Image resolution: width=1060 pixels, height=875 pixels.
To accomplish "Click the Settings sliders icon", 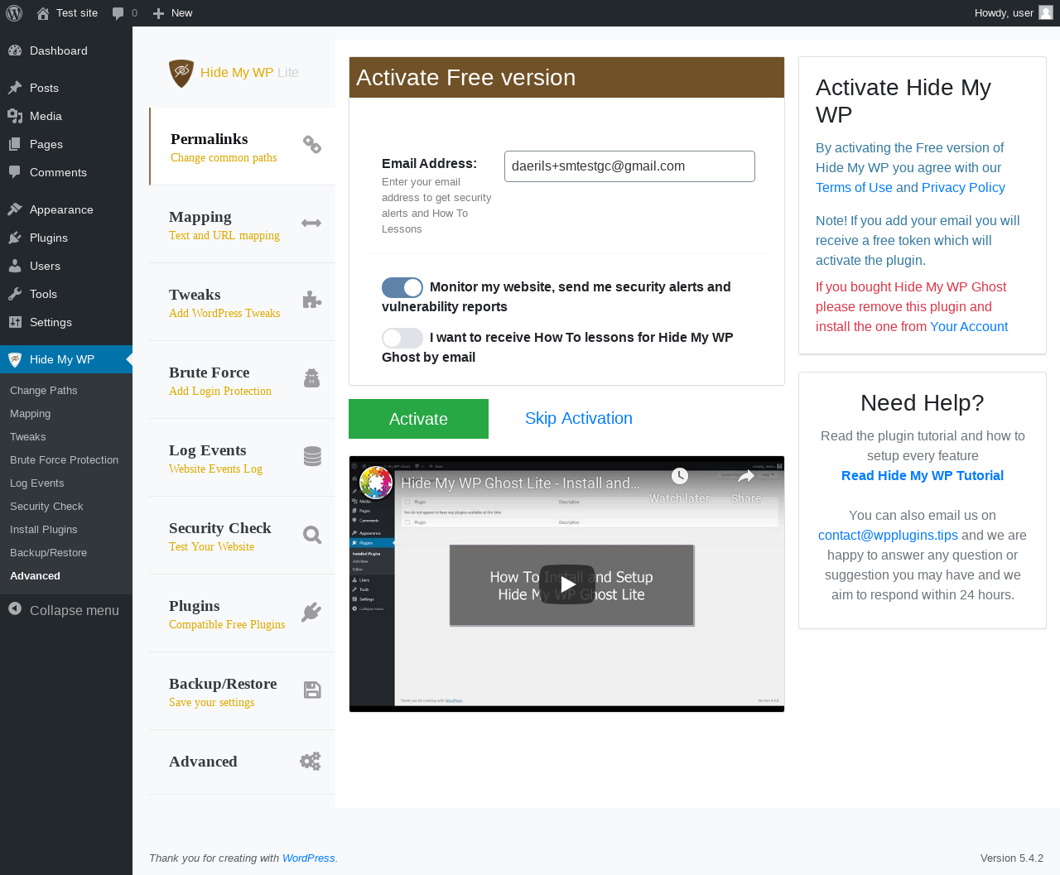I will (x=15, y=322).
